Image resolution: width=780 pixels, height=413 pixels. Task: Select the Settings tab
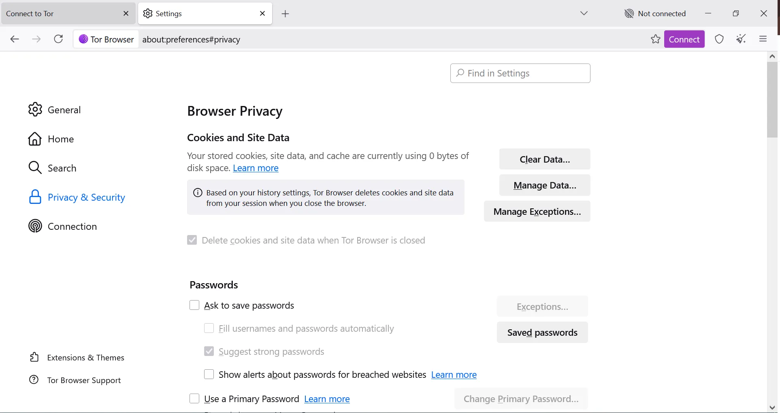(205, 13)
